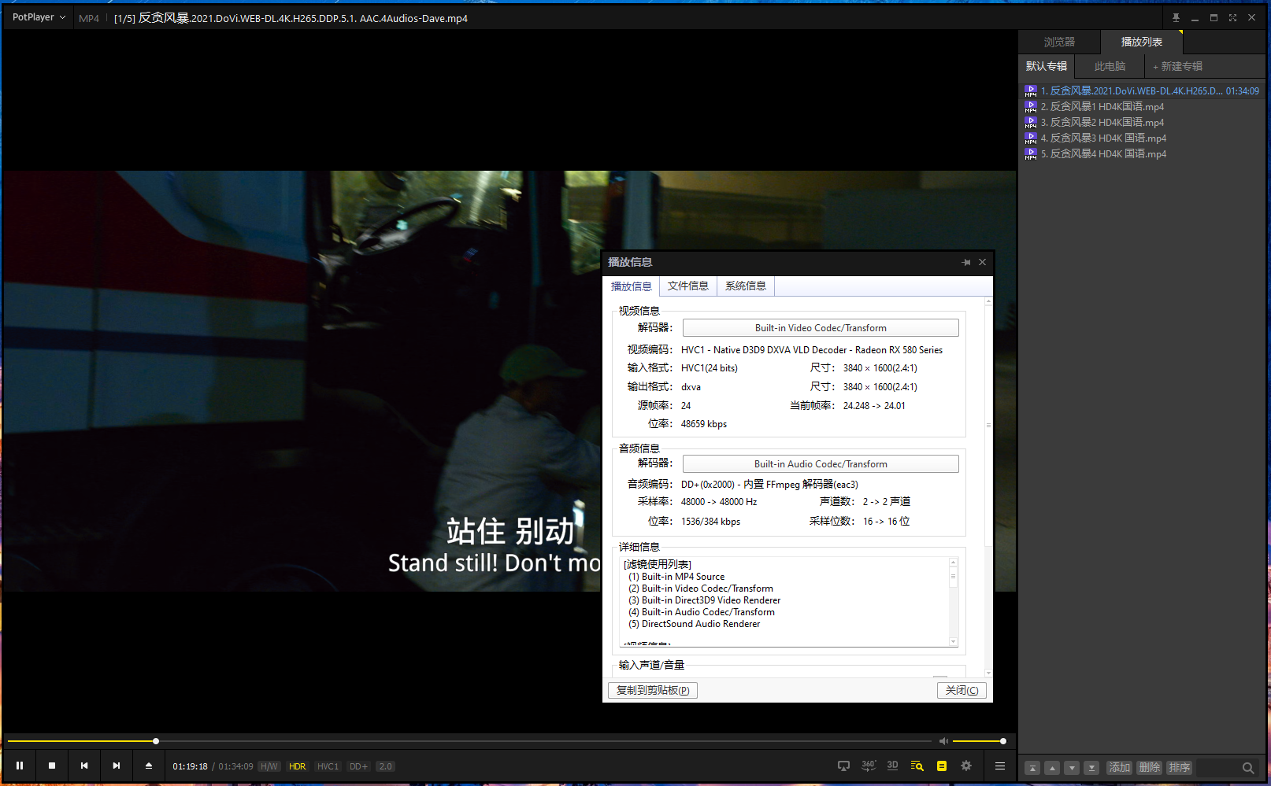Switch to 文件信息 tab in dialog
Image resolution: width=1271 pixels, height=786 pixels.
(x=688, y=286)
